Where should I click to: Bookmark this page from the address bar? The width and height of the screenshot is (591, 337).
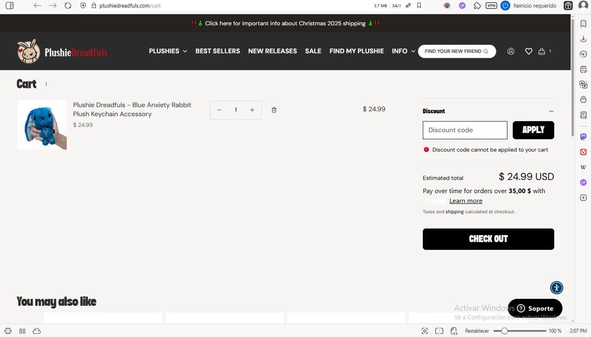[x=419, y=6]
